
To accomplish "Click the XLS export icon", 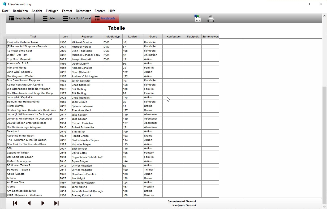I will click(197, 18).
